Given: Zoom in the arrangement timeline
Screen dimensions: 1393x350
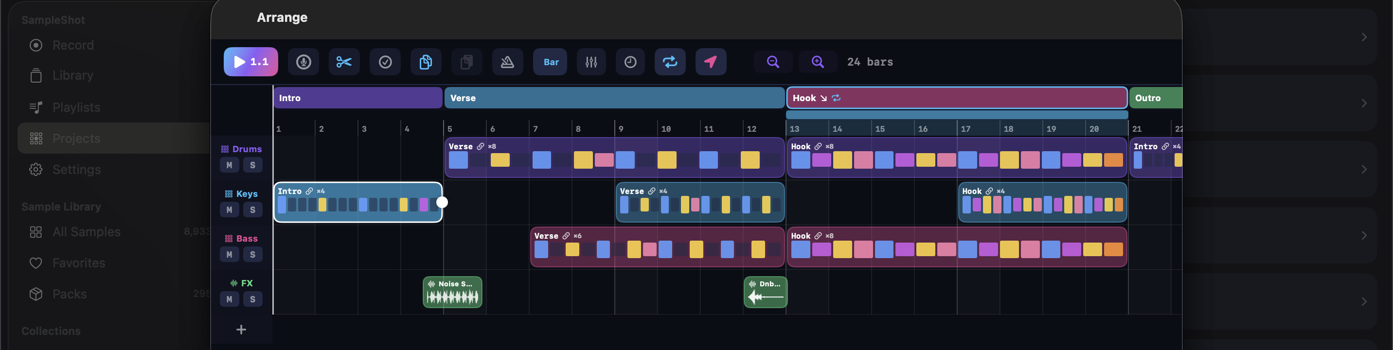Looking at the screenshot, I should point(818,62).
